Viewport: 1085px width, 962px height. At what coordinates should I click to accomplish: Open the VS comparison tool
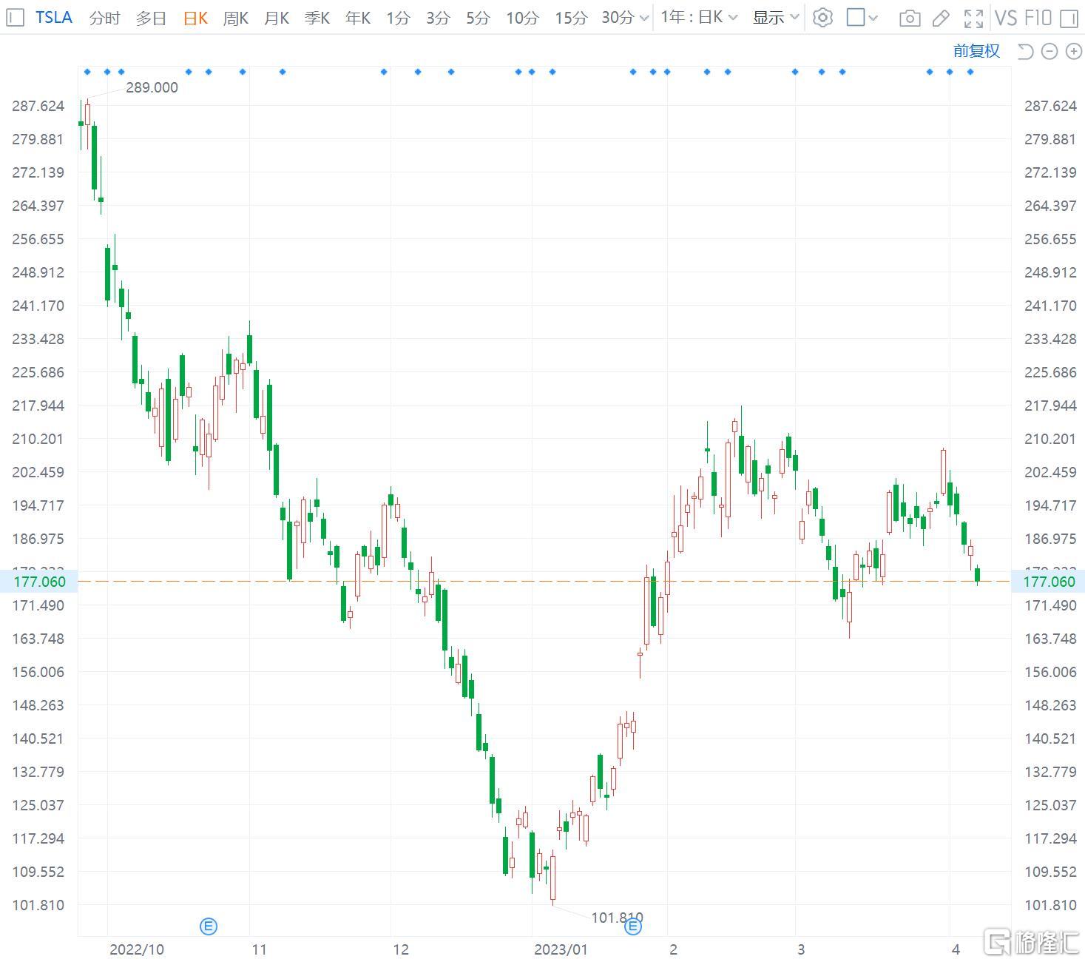coord(1006,18)
